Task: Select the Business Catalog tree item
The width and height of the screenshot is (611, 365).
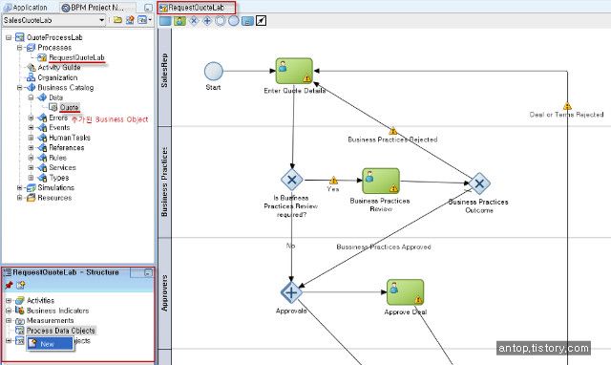Action: 66,88
